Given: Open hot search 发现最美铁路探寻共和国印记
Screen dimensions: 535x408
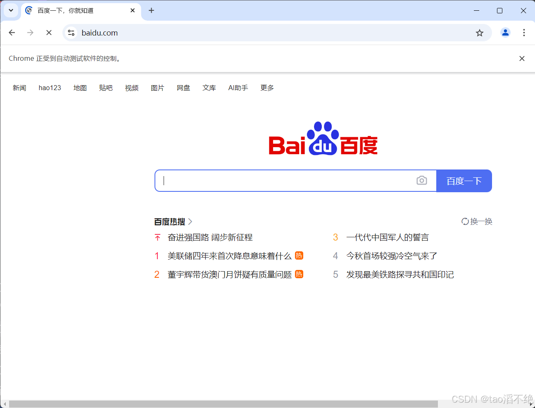Looking at the screenshot, I should tap(400, 275).
